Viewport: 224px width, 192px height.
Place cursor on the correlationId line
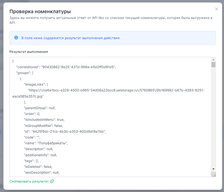[66, 67]
